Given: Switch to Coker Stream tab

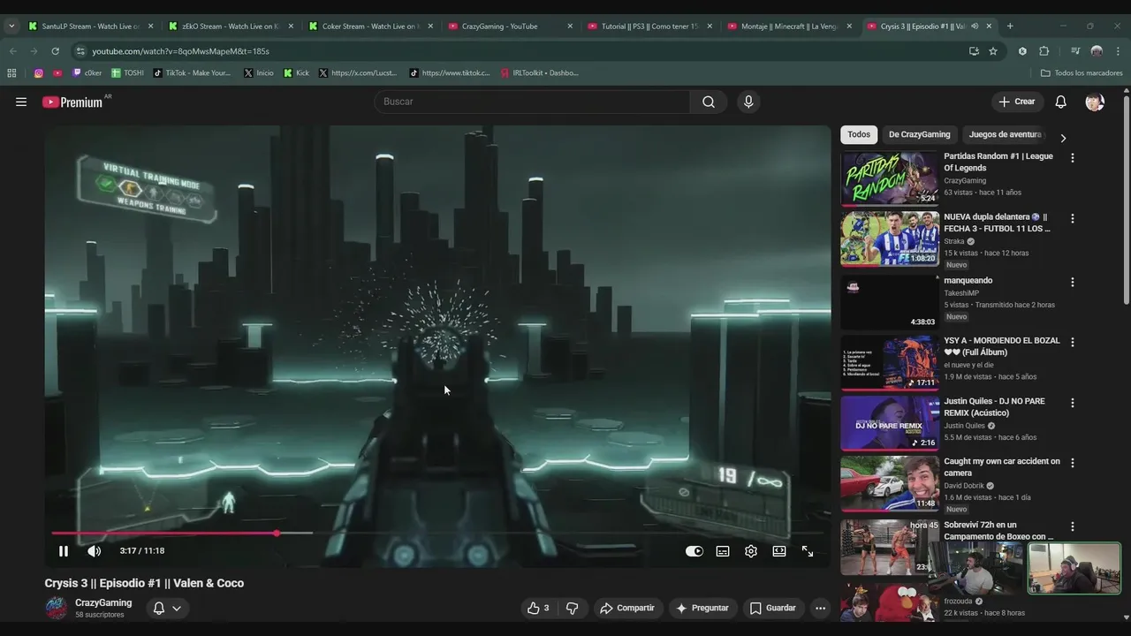Looking at the screenshot, I should [371, 26].
